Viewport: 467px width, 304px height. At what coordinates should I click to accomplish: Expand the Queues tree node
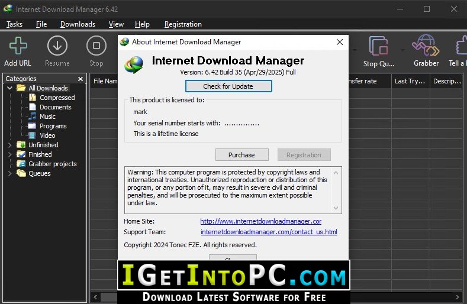click(x=10, y=173)
